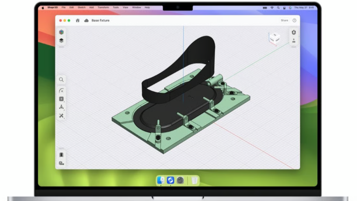Click the Share button
357x201 pixels.
tap(284, 20)
